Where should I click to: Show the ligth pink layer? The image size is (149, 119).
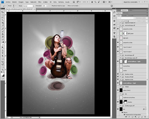click(118, 38)
